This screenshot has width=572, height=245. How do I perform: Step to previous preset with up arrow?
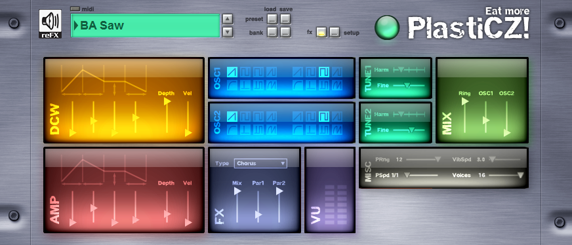228,19
